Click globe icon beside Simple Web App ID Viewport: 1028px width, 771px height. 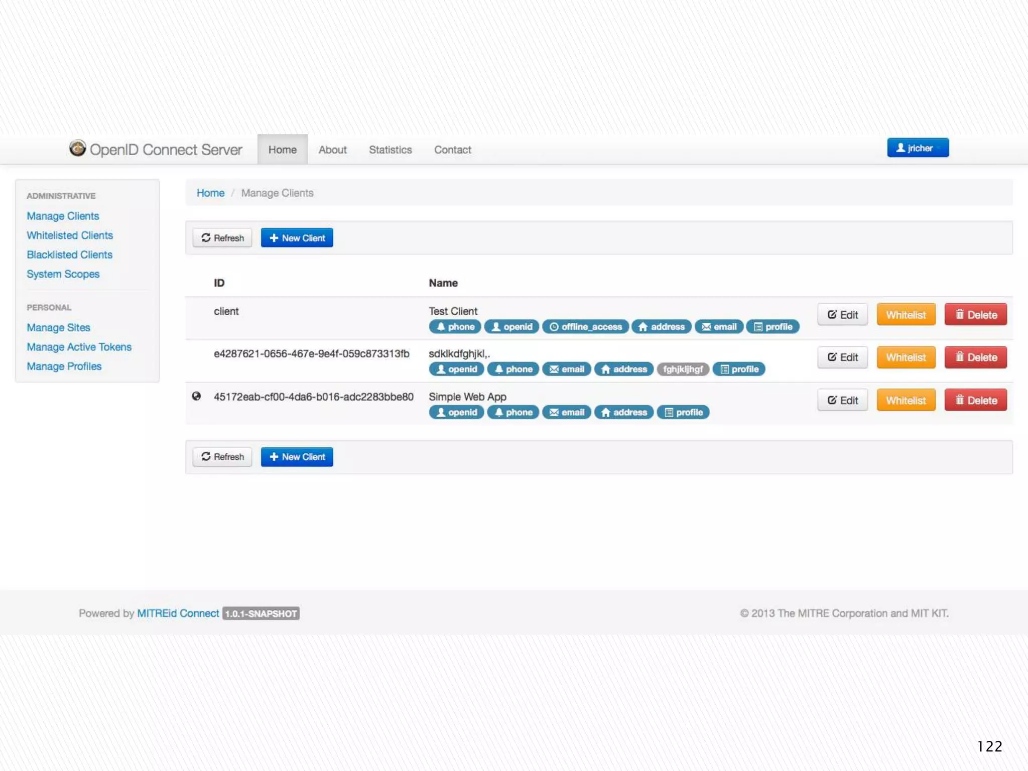196,396
